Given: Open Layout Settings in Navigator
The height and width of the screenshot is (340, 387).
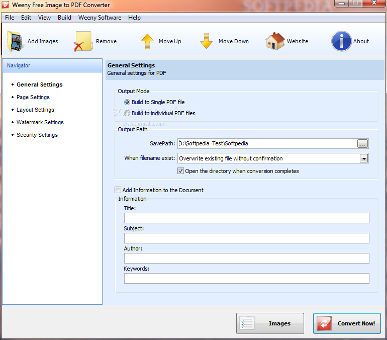Looking at the screenshot, I should tap(35, 110).
